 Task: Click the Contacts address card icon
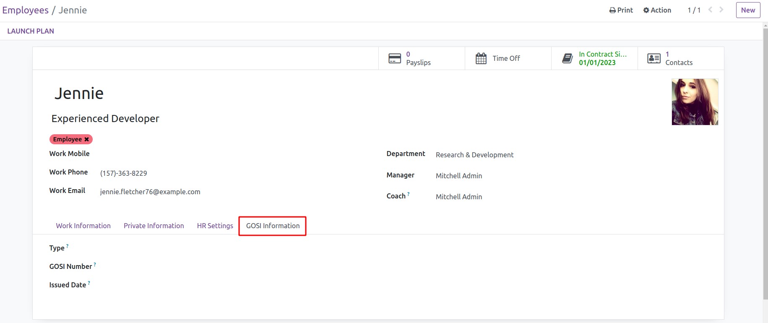click(653, 58)
